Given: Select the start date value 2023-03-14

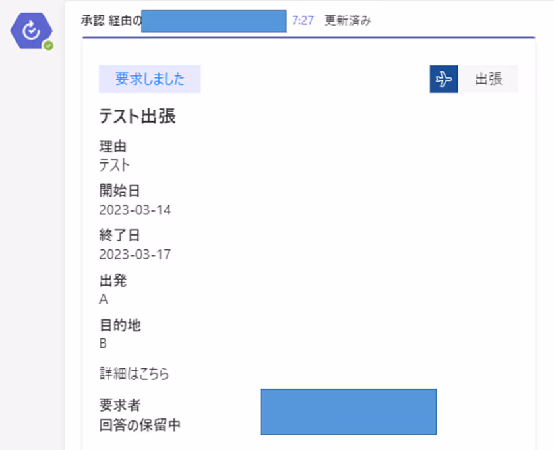Looking at the screenshot, I should [x=135, y=210].
